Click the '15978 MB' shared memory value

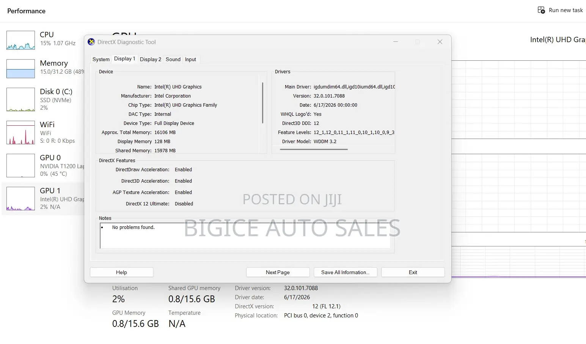(165, 150)
